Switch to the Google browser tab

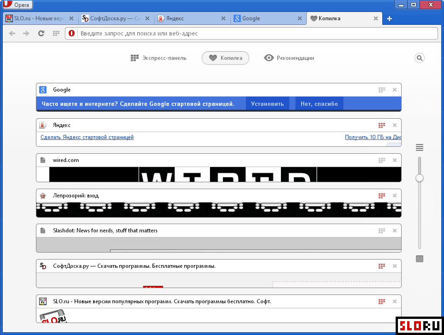point(268,18)
